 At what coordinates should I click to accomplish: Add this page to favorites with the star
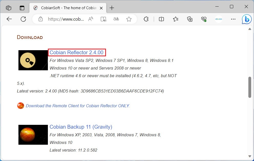(129, 19)
